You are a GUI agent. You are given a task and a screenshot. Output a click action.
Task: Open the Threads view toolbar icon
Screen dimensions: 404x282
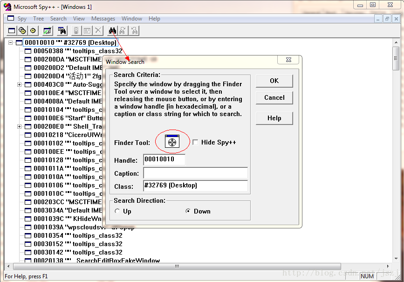(33, 31)
